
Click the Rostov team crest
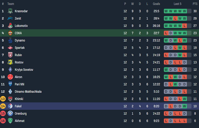point(10,62)
